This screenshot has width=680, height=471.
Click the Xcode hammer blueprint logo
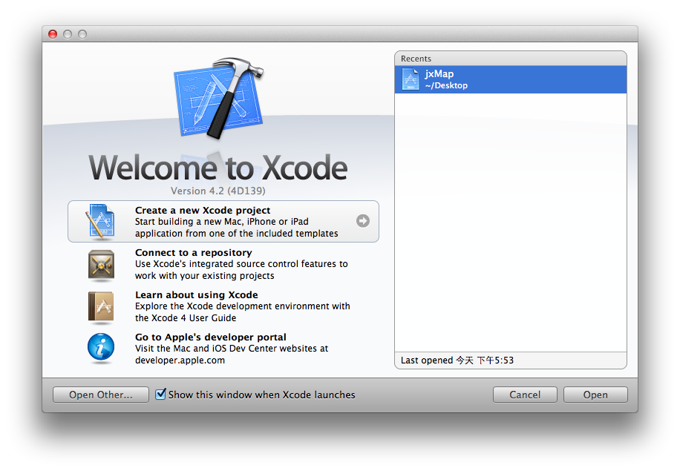218,99
